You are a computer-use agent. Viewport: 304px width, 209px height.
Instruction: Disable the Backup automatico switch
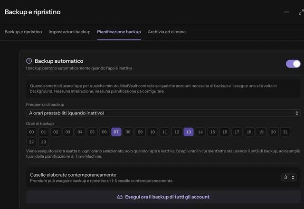(x=293, y=64)
